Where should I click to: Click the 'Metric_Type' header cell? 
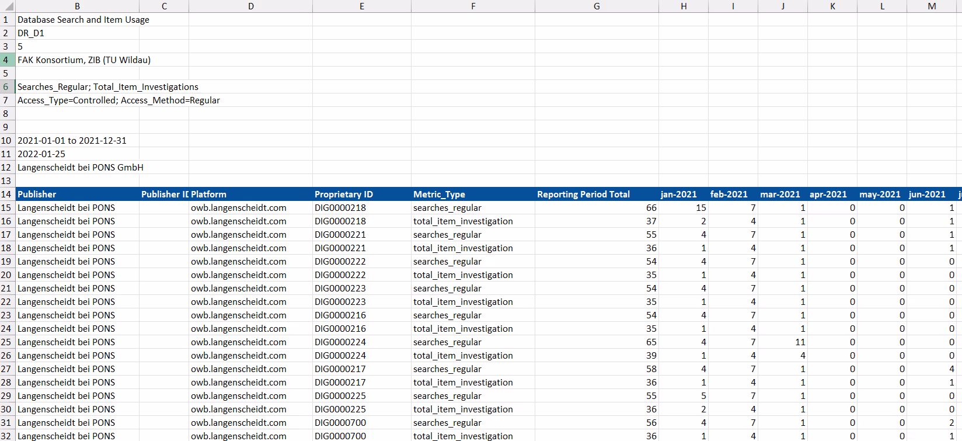pos(473,195)
